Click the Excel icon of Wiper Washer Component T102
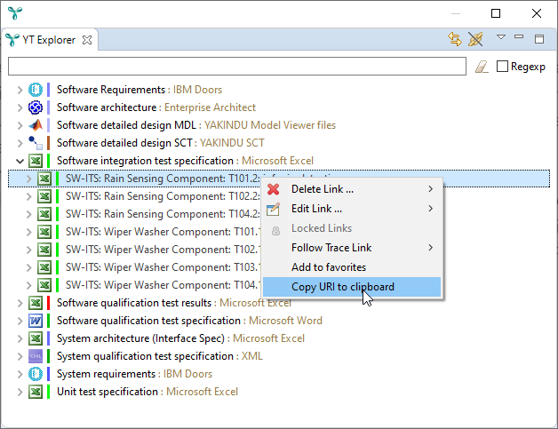 click(x=44, y=250)
